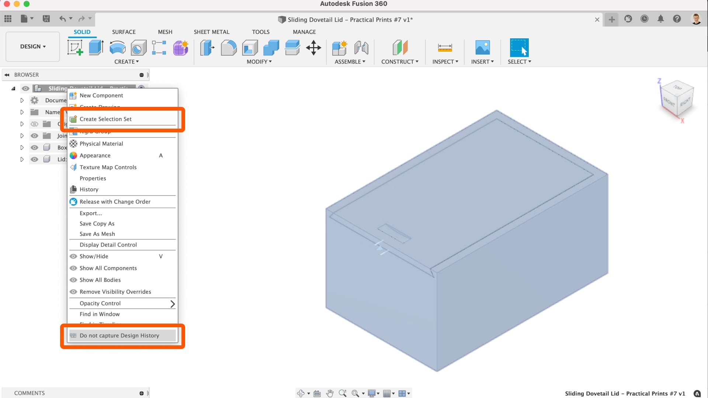Open the ASSEMBLE dropdown menu

pos(350,62)
